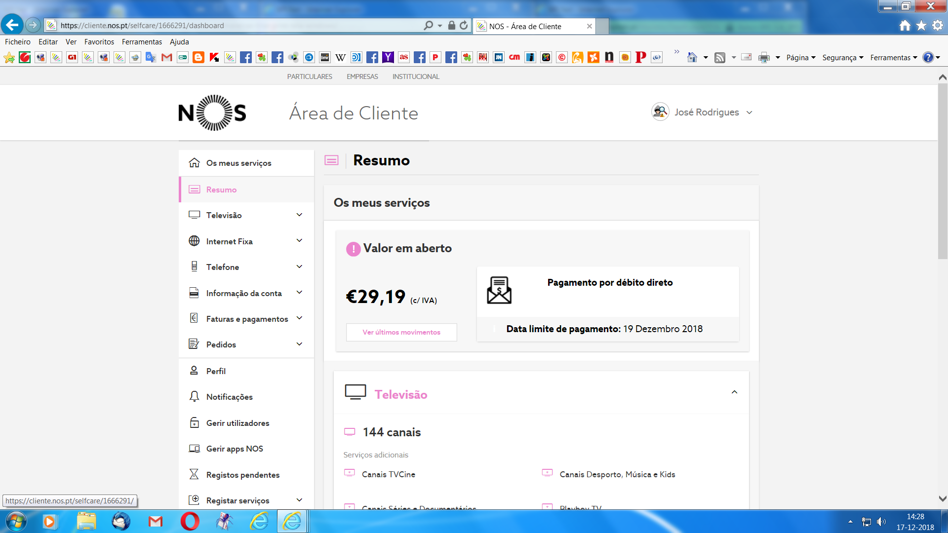This screenshot has height=533, width=948.
Task: Open the Página dropdown menu
Action: (801, 58)
